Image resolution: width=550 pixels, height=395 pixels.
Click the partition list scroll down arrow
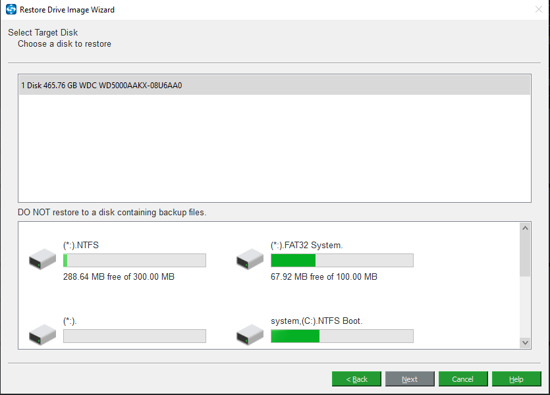525,342
